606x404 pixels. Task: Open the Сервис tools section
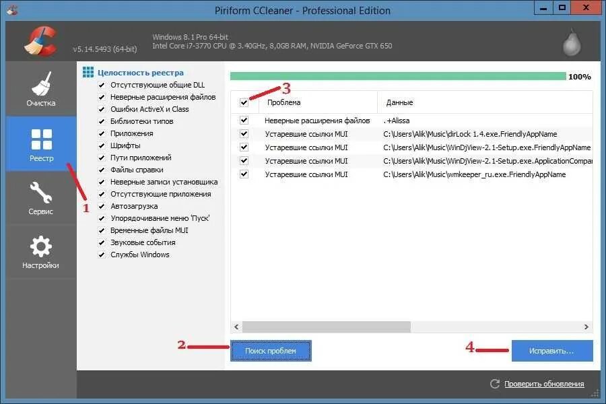[x=41, y=198]
